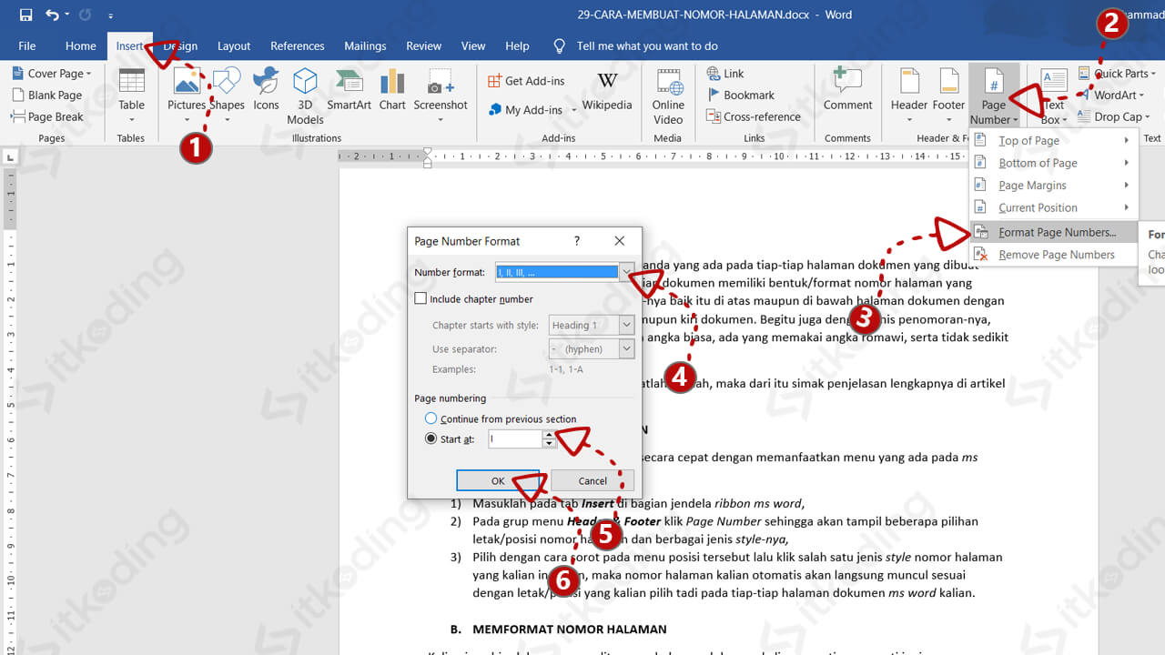Viewport: 1165px width, 655px height.
Task: Expand the Number format dropdown
Action: click(x=626, y=272)
